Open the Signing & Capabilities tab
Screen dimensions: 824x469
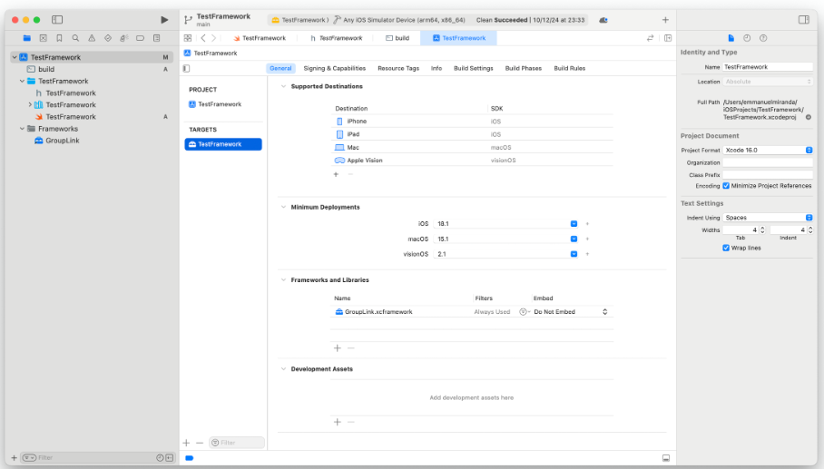(x=334, y=68)
